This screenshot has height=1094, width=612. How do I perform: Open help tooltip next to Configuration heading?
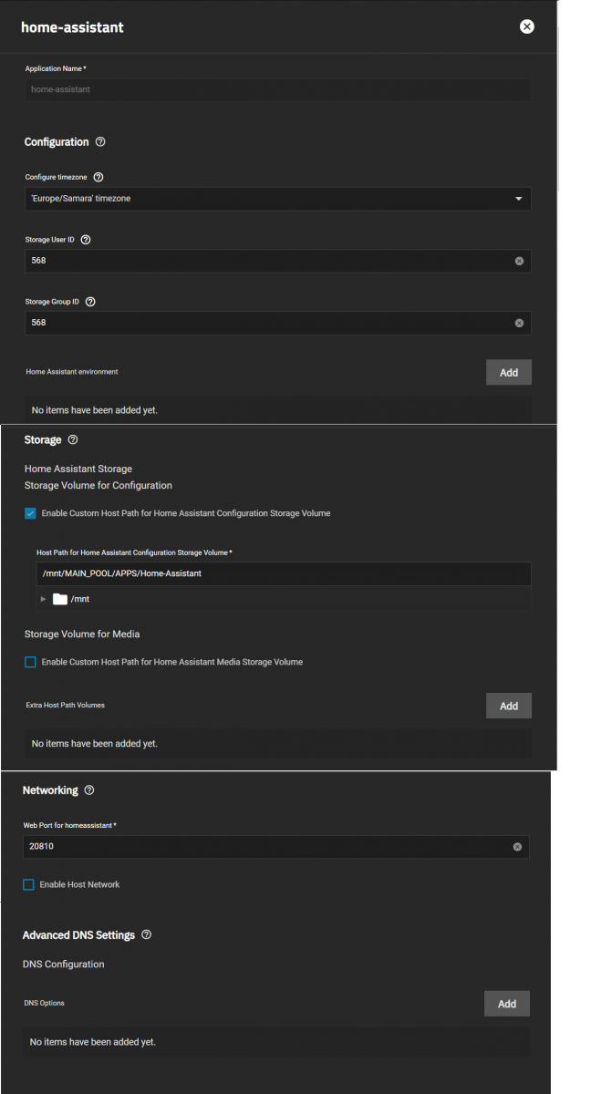tap(100, 142)
